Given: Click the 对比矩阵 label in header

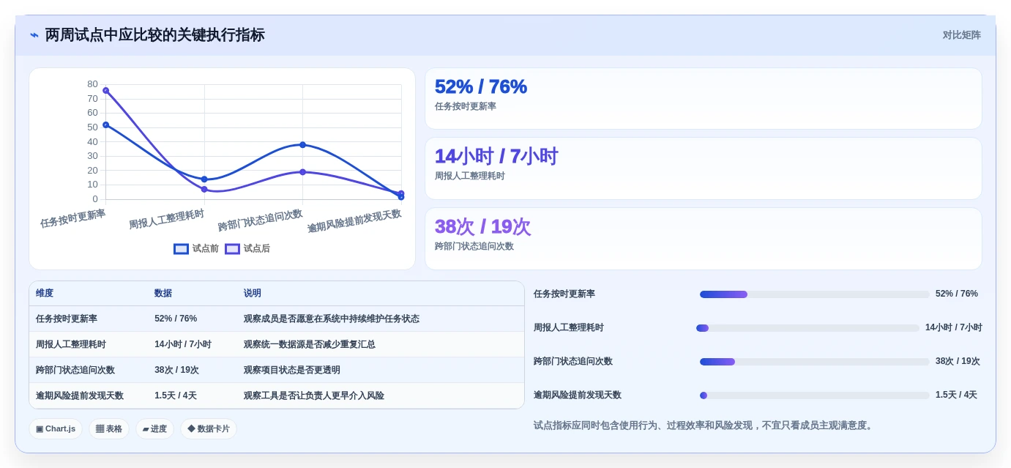Looking at the screenshot, I should (x=961, y=35).
